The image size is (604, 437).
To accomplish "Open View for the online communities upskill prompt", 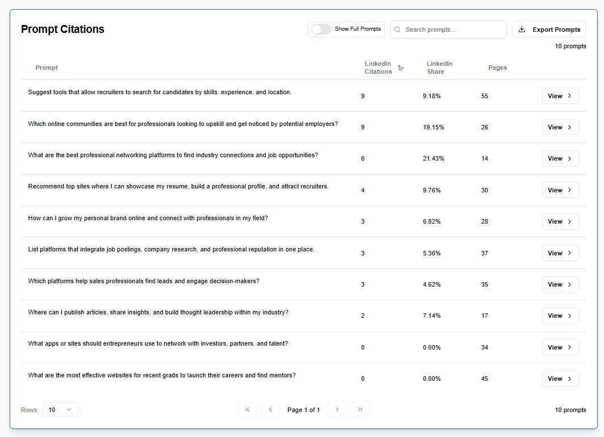I will tap(560, 127).
